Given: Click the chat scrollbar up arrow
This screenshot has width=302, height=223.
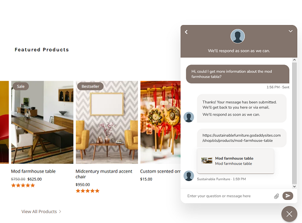Looking at the screenshot, I should click(x=294, y=60).
